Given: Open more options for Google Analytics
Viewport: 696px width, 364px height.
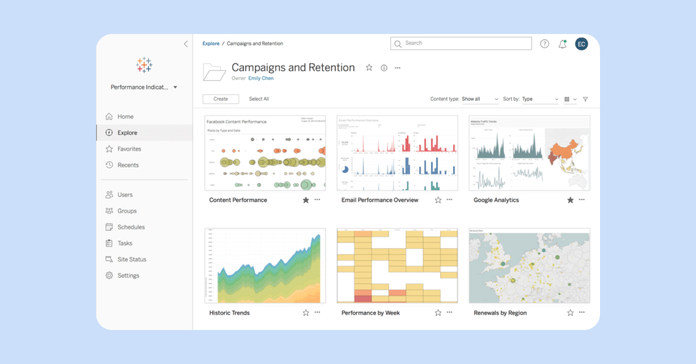Looking at the screenshot, I should point(581,200).
